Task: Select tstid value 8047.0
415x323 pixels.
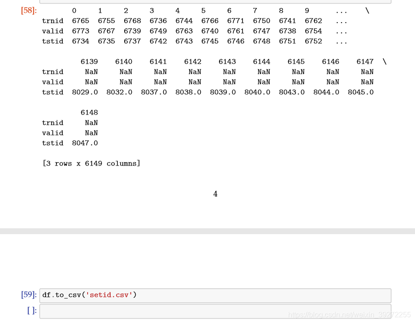Action: click(85, 143)
